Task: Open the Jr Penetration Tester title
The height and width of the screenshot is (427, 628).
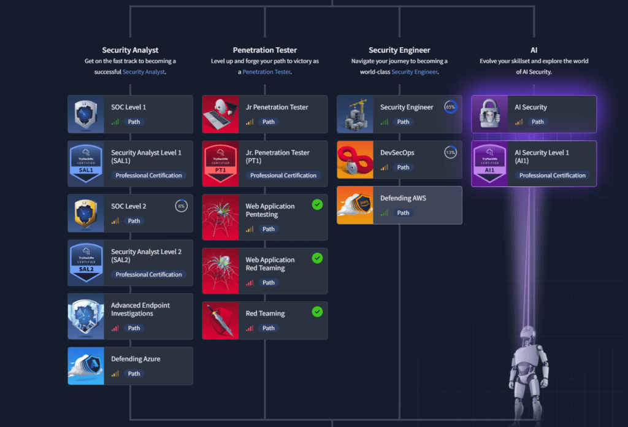Action: pyautogui.click(x=277, y=107)
